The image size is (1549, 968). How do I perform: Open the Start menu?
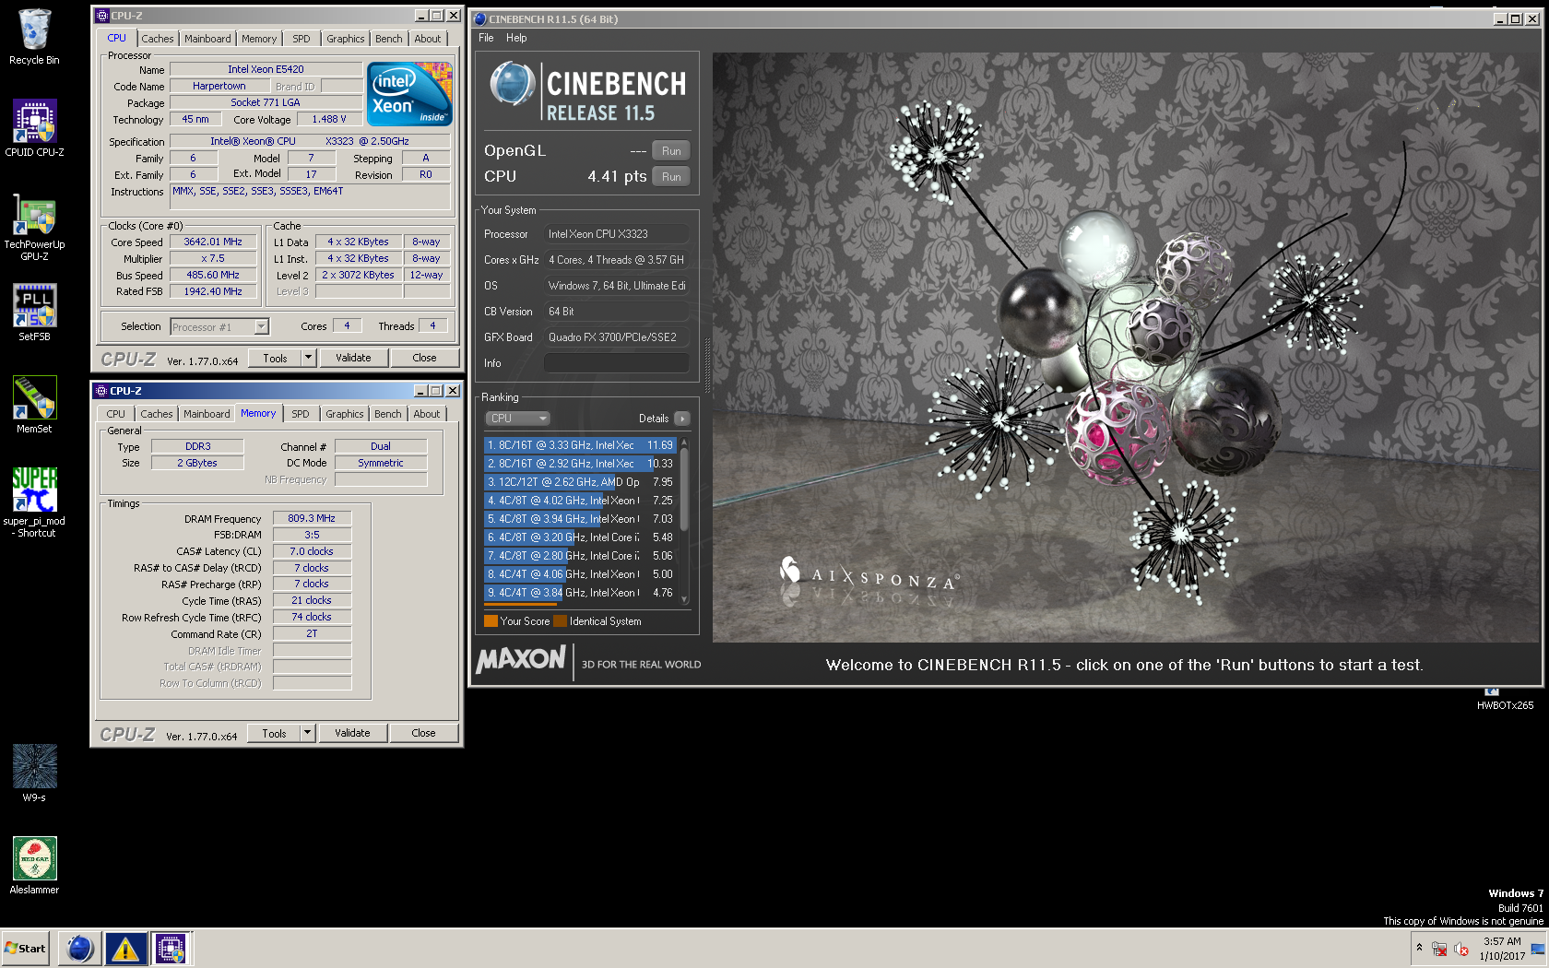coord(25,949)
